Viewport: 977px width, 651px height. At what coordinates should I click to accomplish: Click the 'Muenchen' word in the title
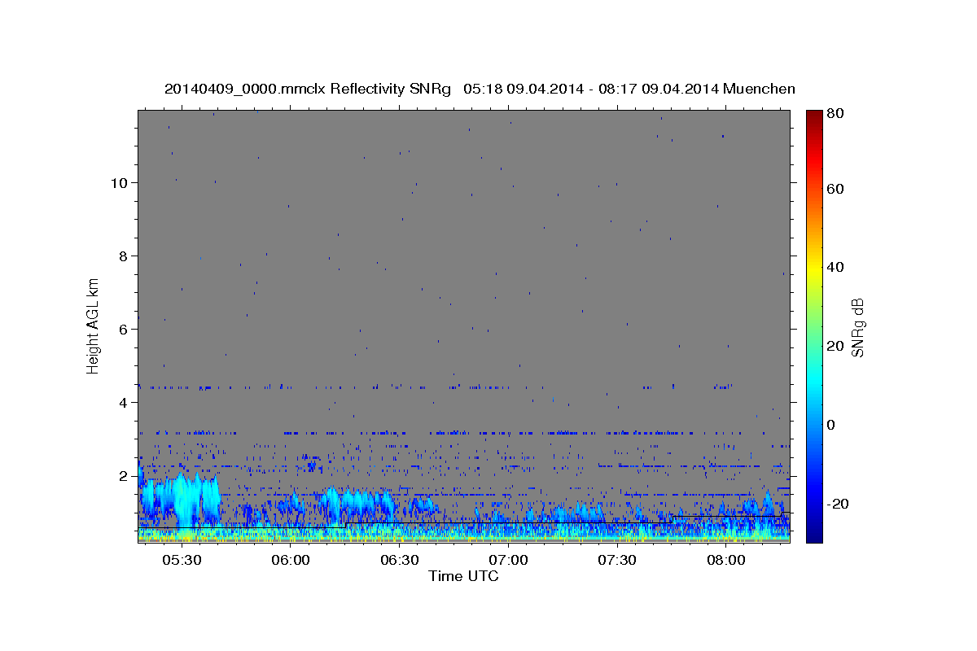(x=759, y=89)
